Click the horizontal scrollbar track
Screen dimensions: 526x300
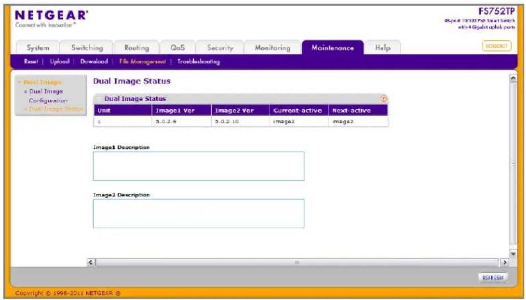point(297,262)
